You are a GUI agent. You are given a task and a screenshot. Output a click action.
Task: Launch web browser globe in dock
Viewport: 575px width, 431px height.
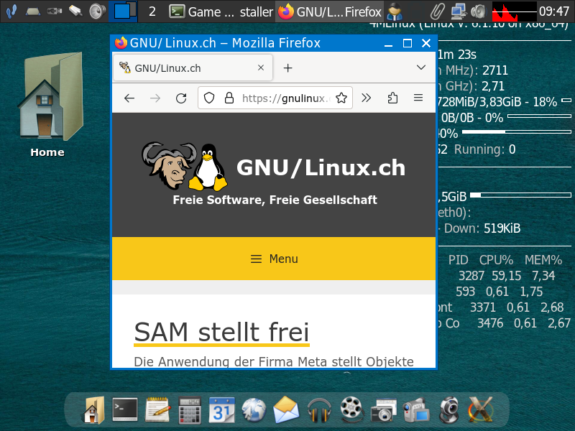tap(254, 410)
